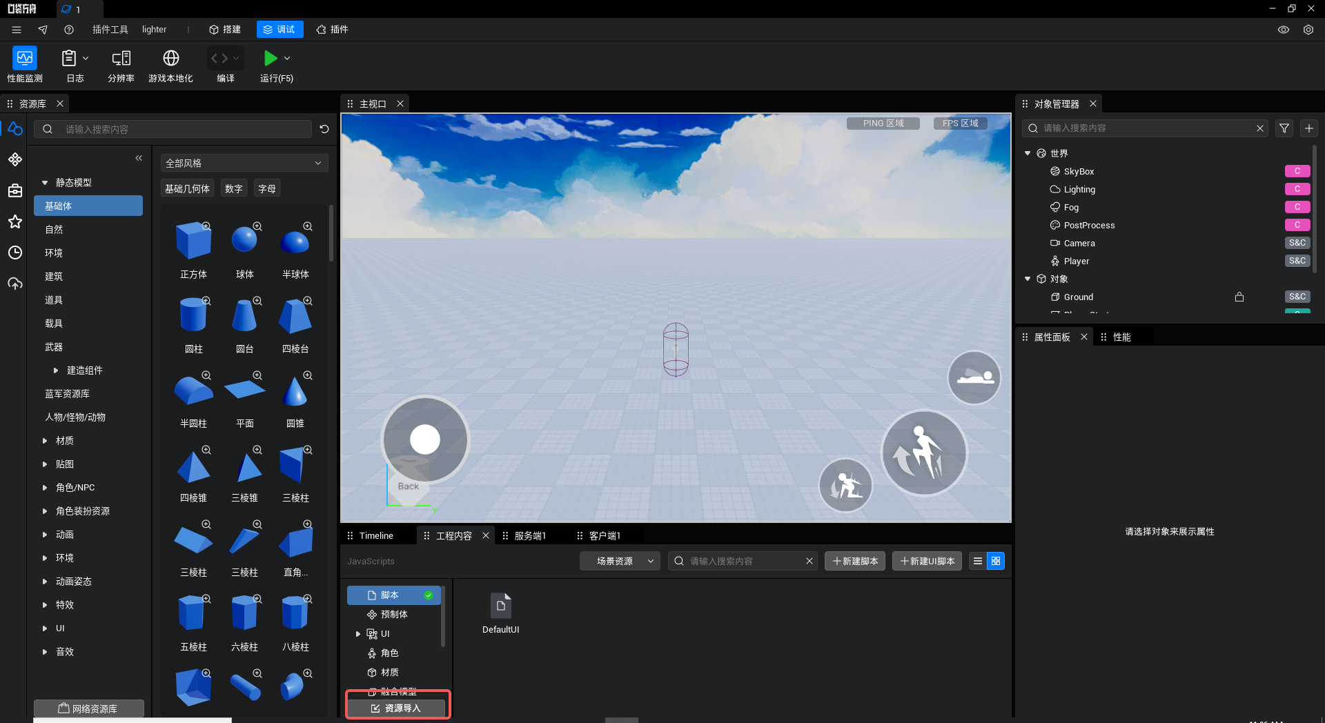
Task: Refresh the resource library search
Action: 324,129
